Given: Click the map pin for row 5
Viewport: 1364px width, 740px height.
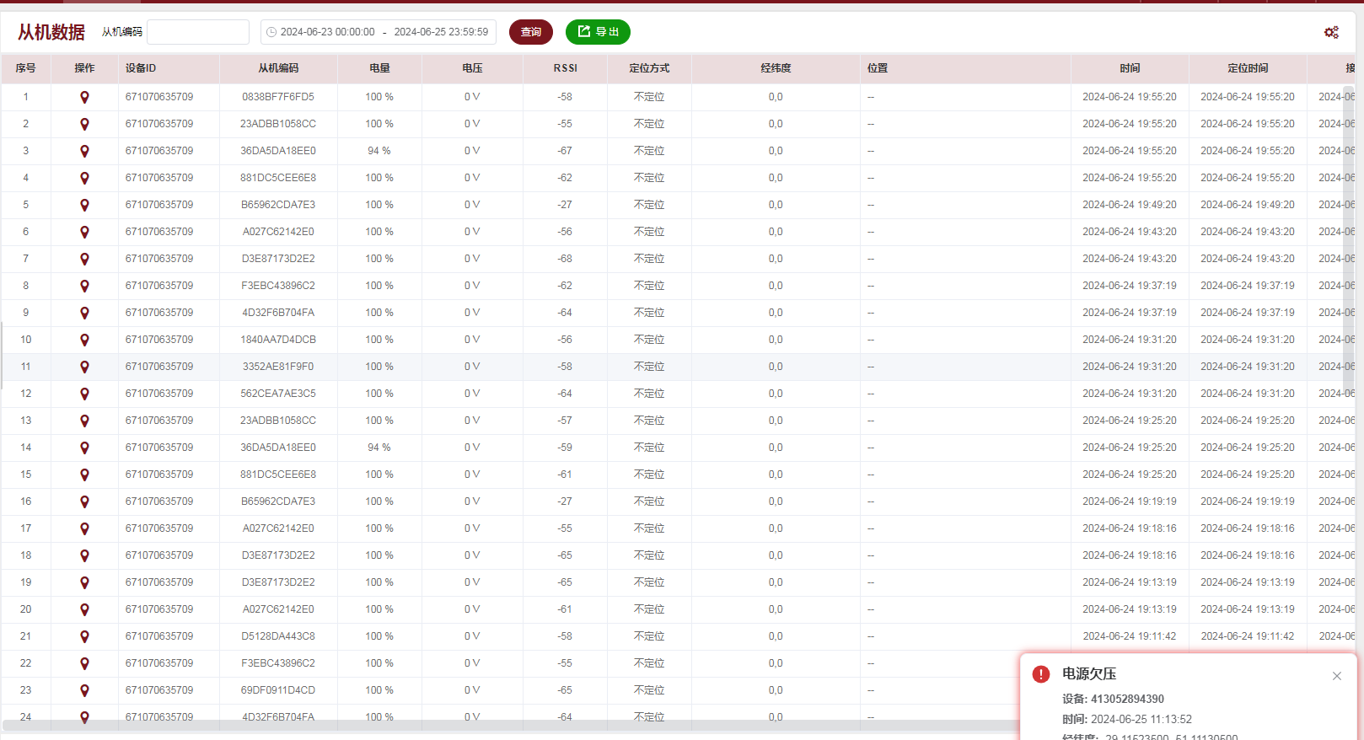Looking at the screenshot, I should [84, 206].
